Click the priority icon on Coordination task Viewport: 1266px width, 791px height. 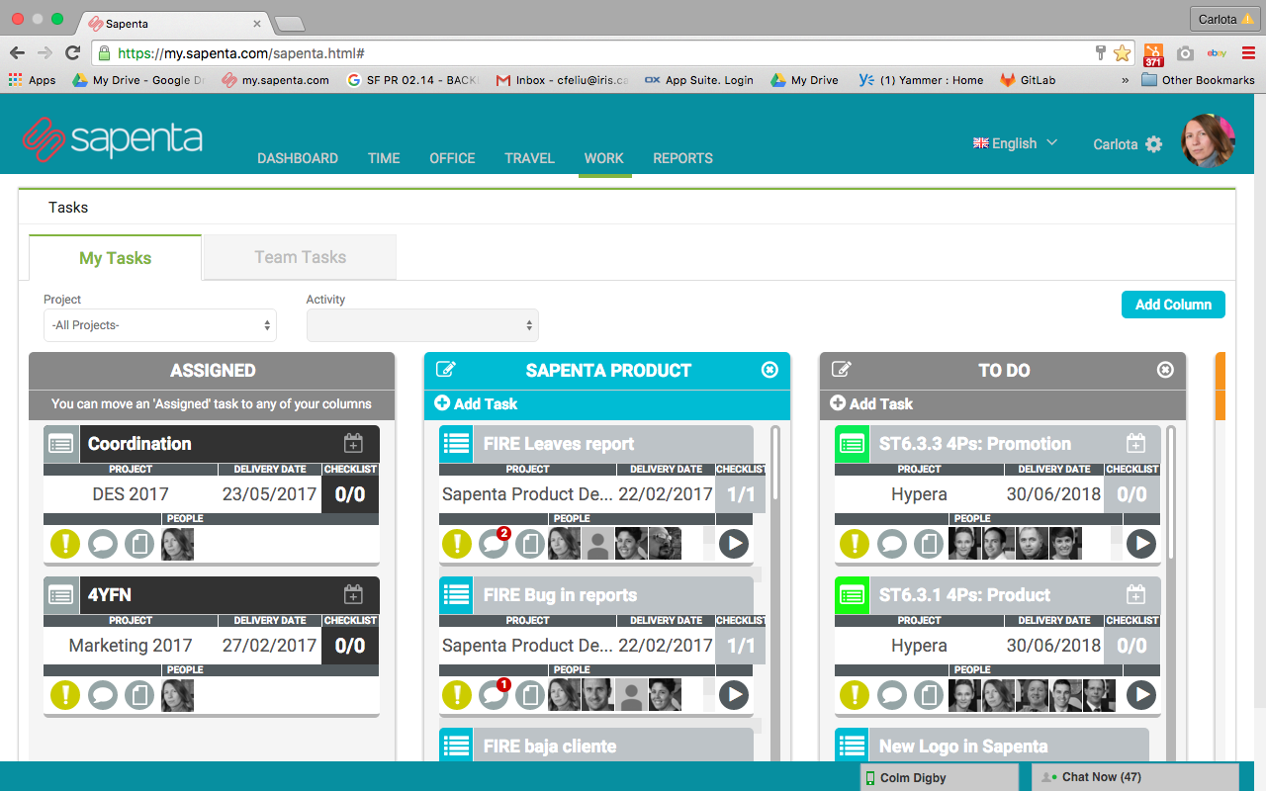point(65,544)
